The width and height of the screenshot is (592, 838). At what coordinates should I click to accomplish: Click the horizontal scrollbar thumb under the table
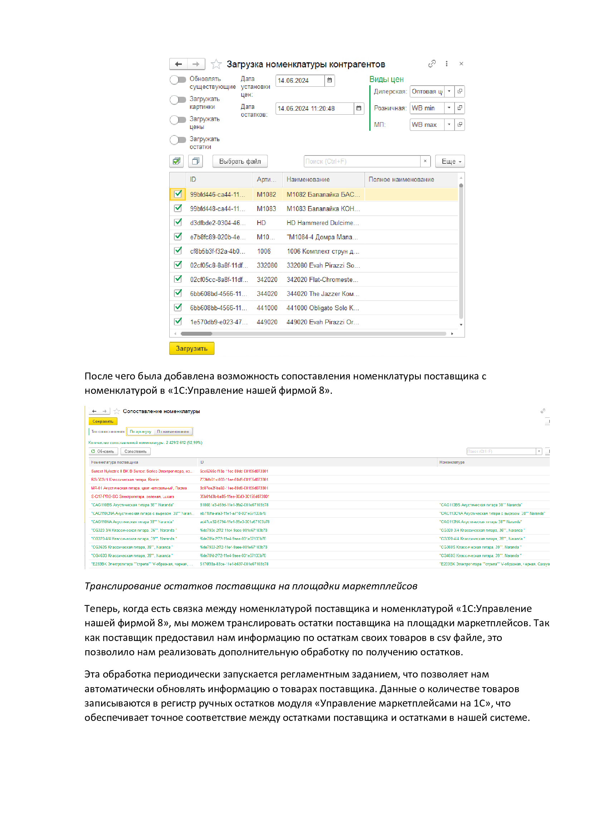click(196, 334)
